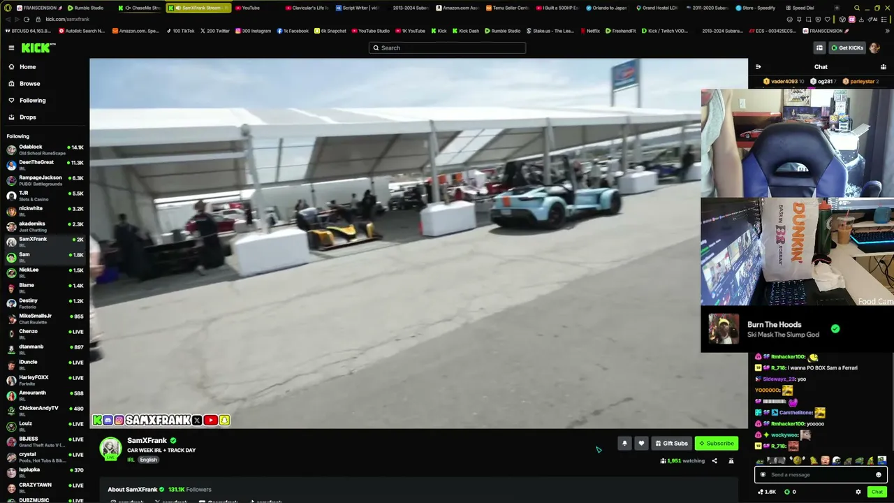The image size is (894, 503).
Task: Open the hamburger sidebar menu
Action: tap(11, 48)
